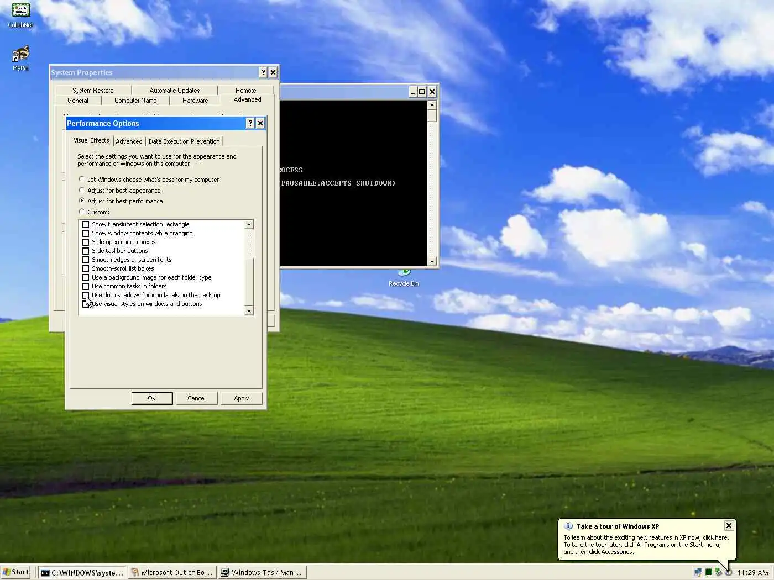Maximize the command prompt window
The image size is (774, 580).
[x=422, y=92]
